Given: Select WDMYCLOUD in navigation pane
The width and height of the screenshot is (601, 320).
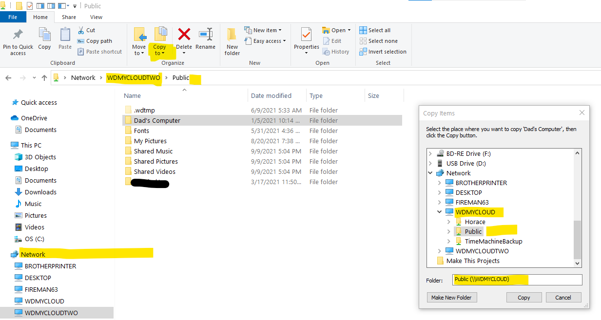Looking at the screenshot, I should (44, 301).
